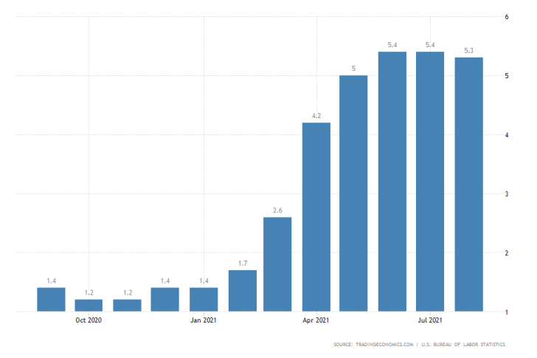Click the y-axis tick labeled 3
Viewport: 537px width, 358px height.
pyautogui.click(x=506, y=194)
